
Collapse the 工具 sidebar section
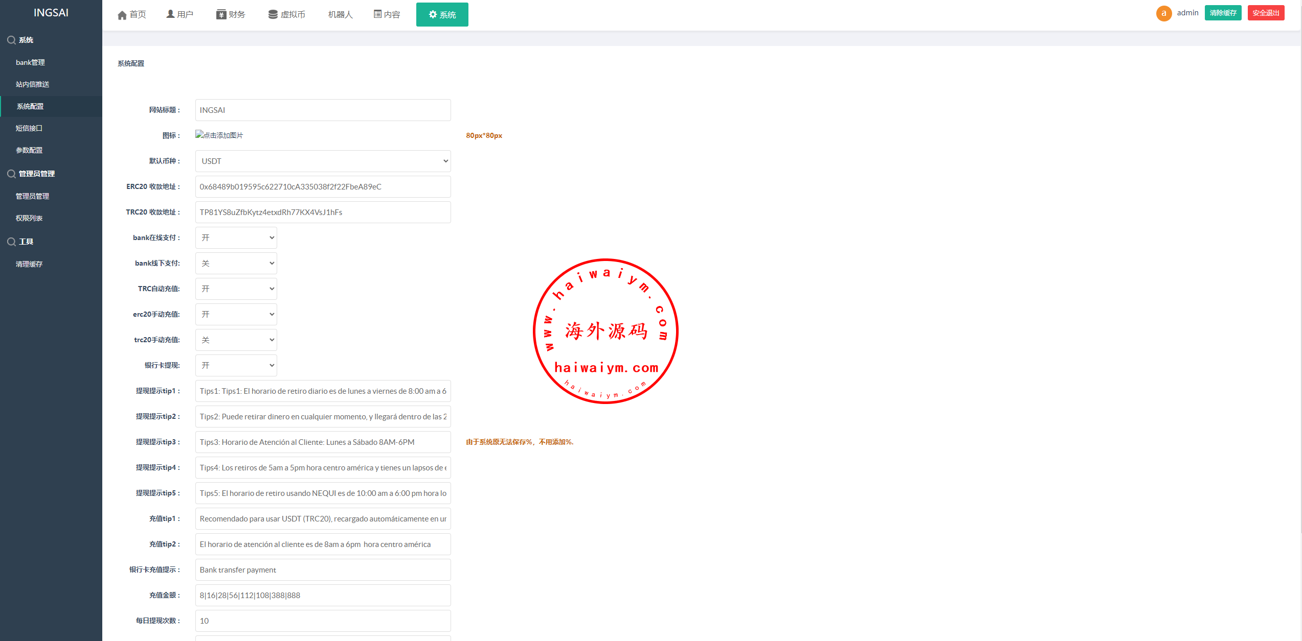(26, 242)
